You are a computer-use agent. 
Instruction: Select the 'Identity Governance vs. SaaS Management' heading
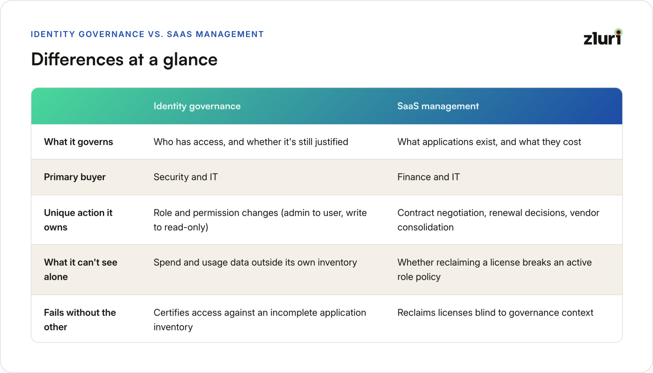click(x=147, y=34)
